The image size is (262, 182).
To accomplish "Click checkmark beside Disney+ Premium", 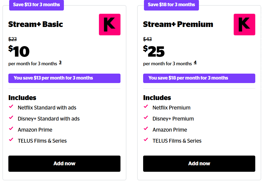I will (x=146, y=118).
